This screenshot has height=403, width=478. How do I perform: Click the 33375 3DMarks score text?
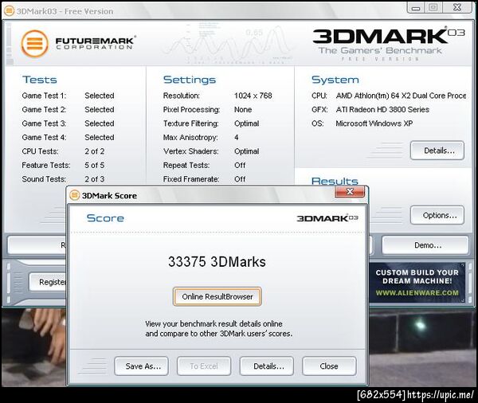pos(217,262)
